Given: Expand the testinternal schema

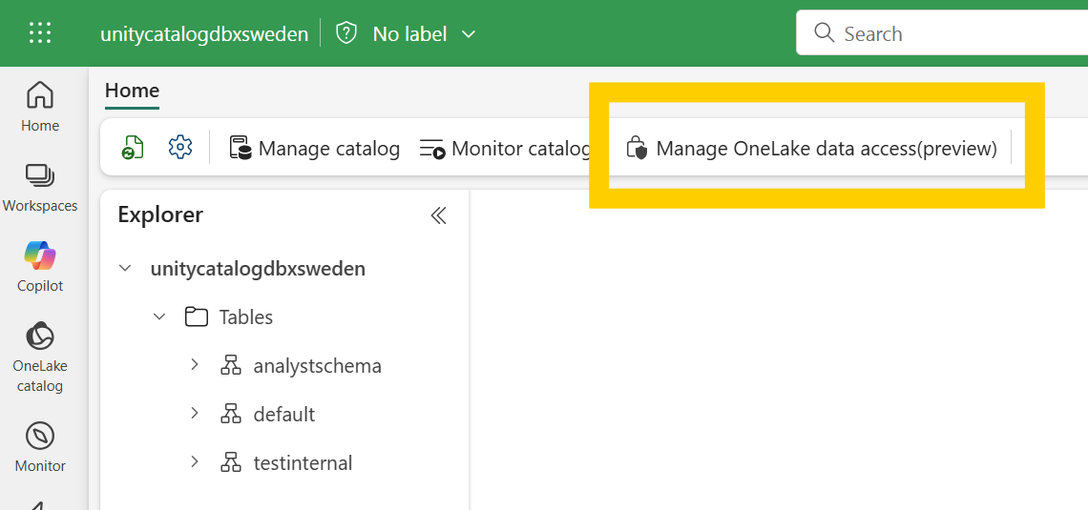Looking at the screenshot, I should pos(195,462).
